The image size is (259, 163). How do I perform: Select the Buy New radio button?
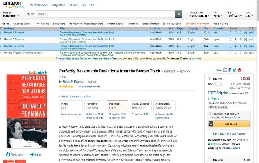point(209,79)
